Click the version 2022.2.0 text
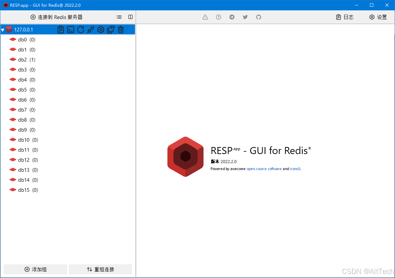Image resolution: width=395 pixels, height=278 pixels. [224, 162]
